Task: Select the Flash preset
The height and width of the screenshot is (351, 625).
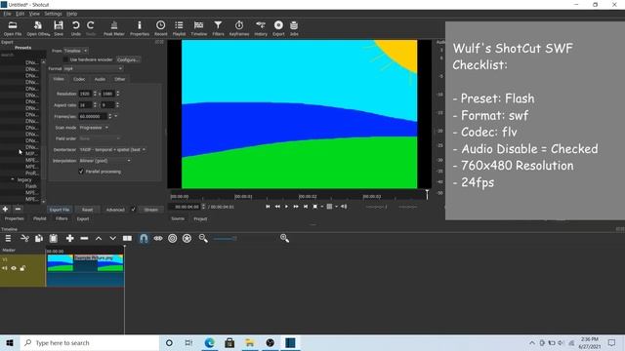Action: point(31,186)
